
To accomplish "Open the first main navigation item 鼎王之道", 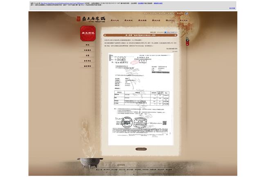I will point(115,20).
